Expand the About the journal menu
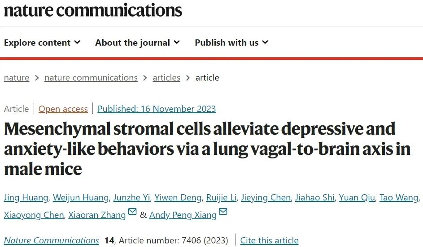Image resolution: width=423 pixels, height=247 pixels. coord(137,43)
